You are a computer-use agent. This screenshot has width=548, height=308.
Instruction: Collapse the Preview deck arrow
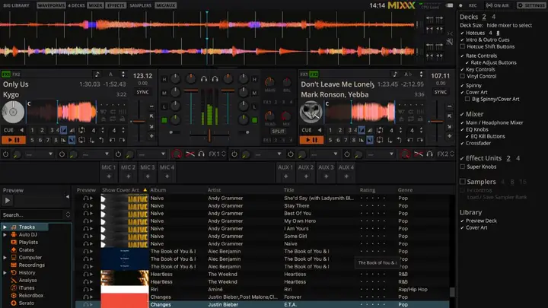click(x=68, y=197)
